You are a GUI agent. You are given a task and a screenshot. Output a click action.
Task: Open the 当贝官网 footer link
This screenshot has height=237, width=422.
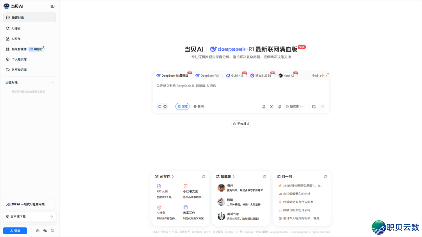point(197,232)
